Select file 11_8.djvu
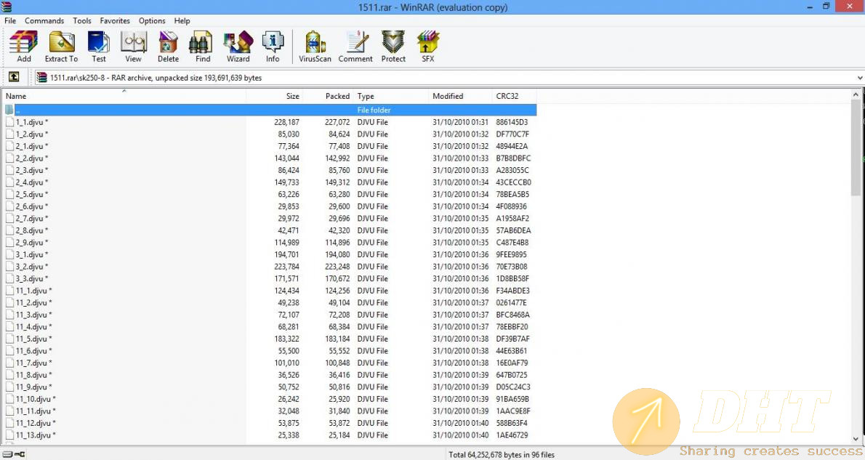 tap(33, 375)
